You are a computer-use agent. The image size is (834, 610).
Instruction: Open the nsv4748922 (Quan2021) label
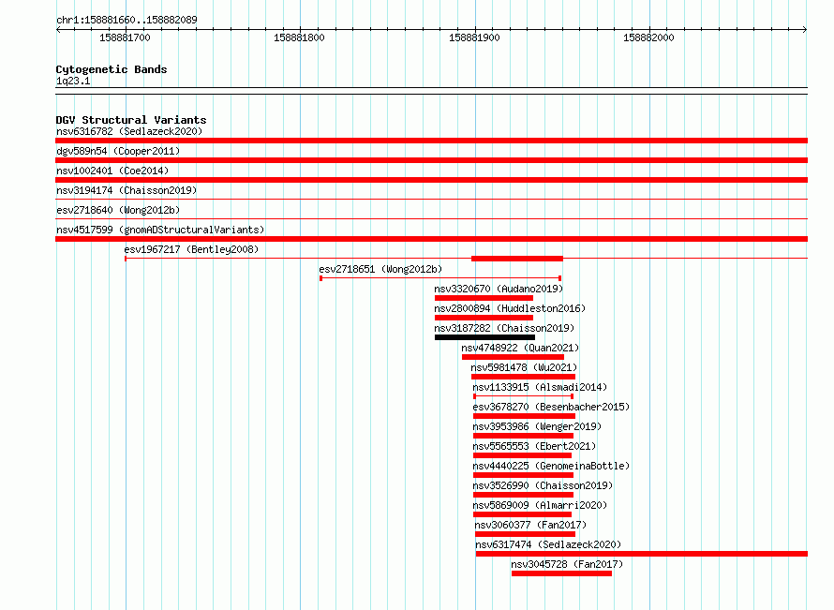[x=520, y=348]
